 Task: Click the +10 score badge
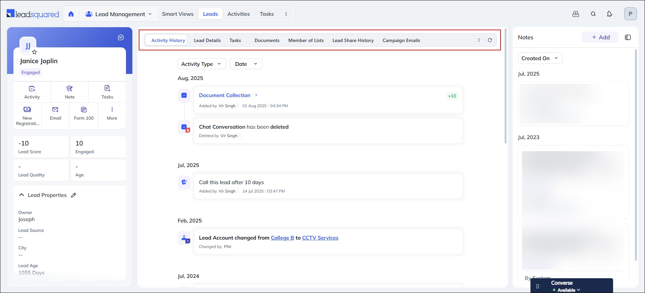pos(452,96)
